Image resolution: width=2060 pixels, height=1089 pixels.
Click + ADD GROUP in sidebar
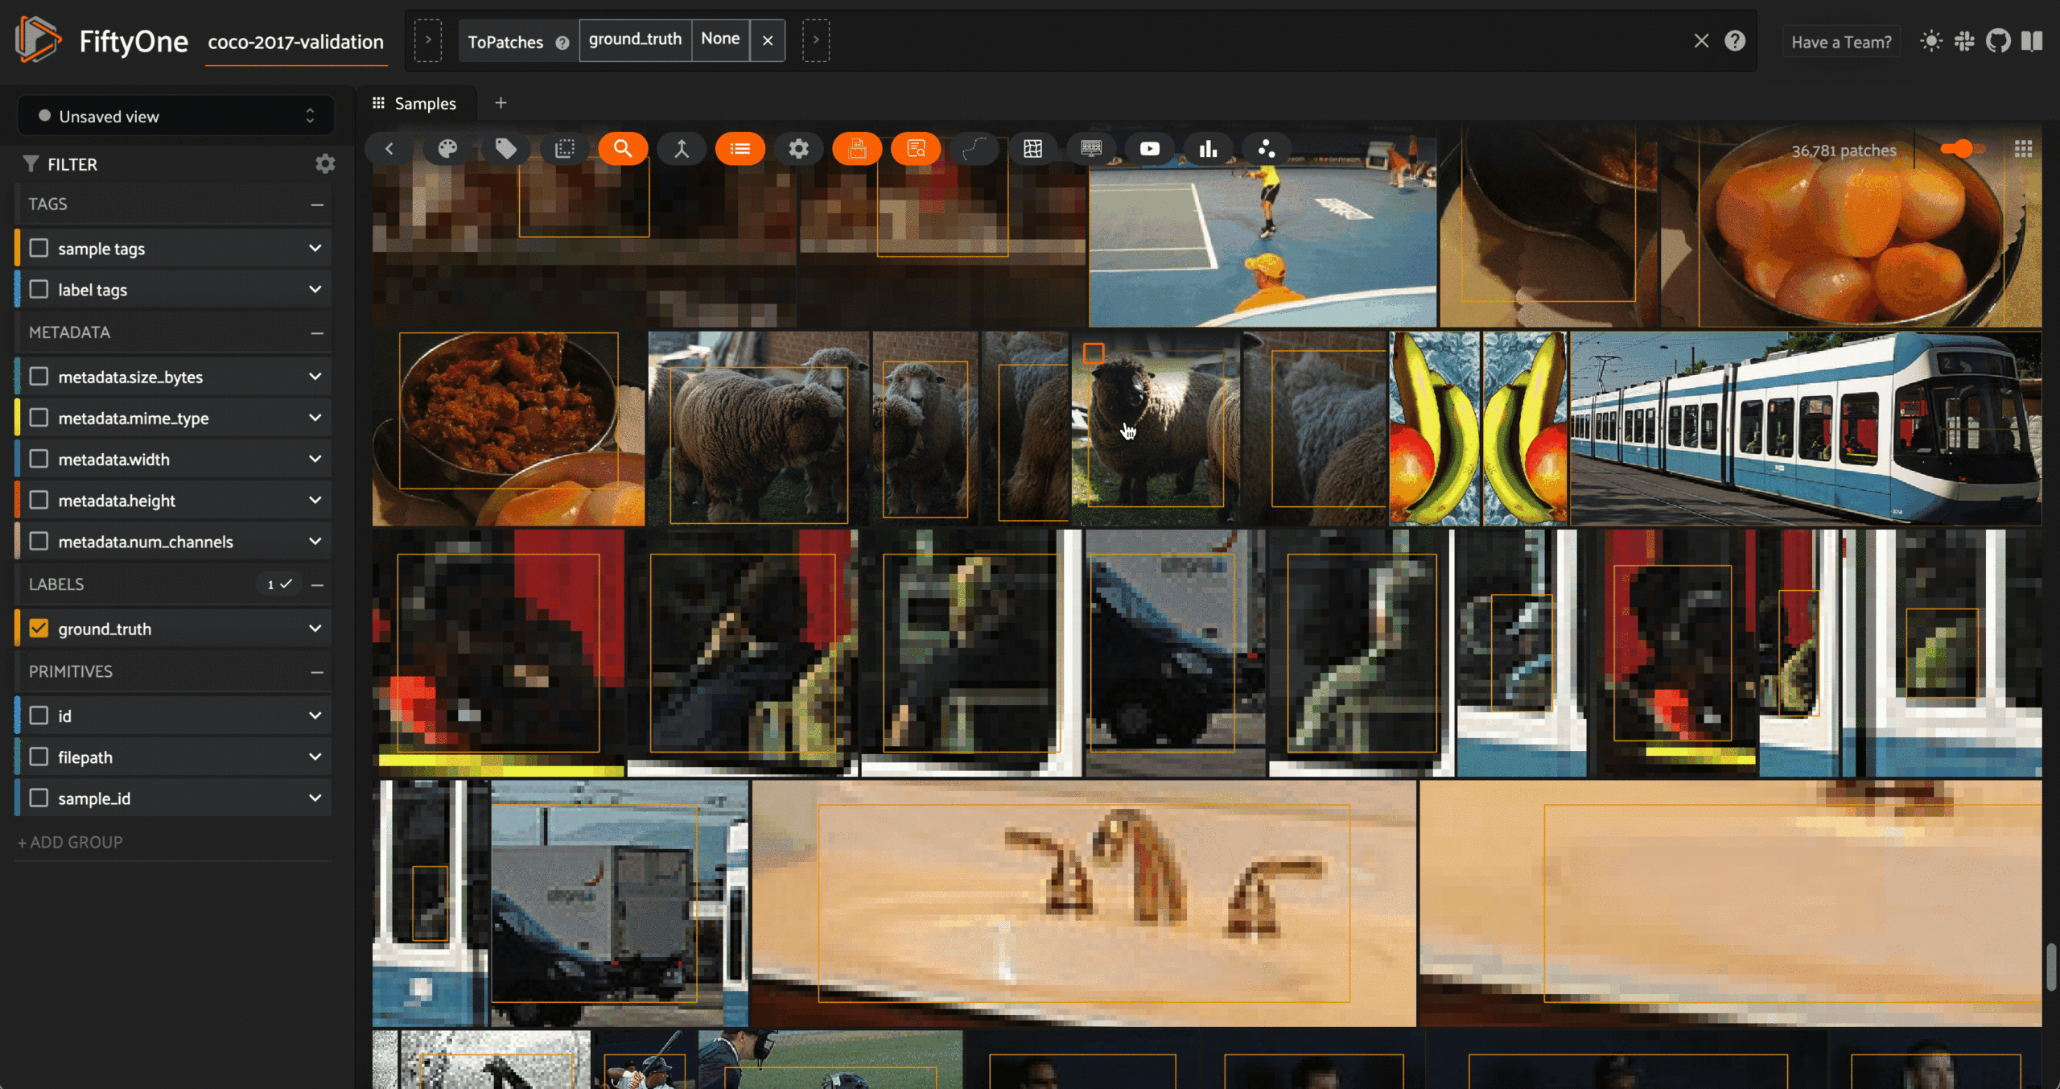point(70,842)
